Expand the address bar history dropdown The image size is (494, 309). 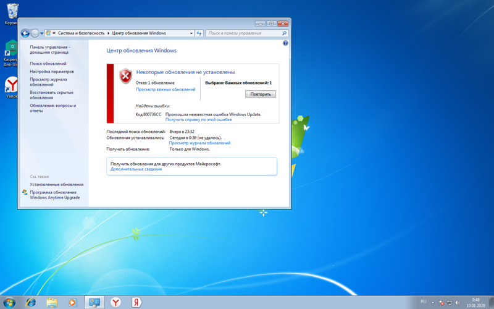click(x=191, y=33)
